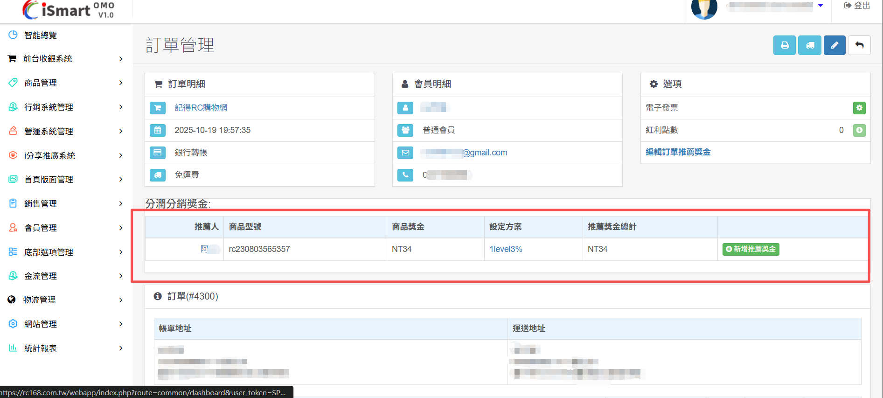Open the 1level3% plan link
The height and width of the screenshot is (398, 883).
tap(506, 249)
